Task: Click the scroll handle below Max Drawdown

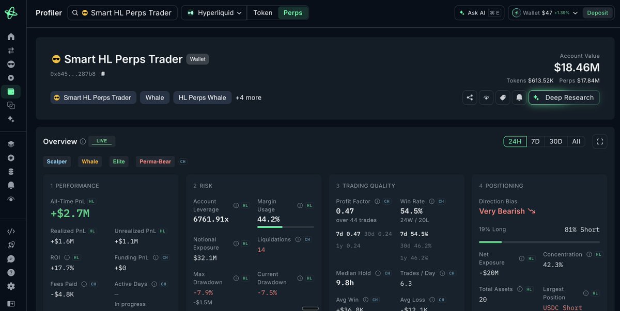Action: click(x=310, y=308)
